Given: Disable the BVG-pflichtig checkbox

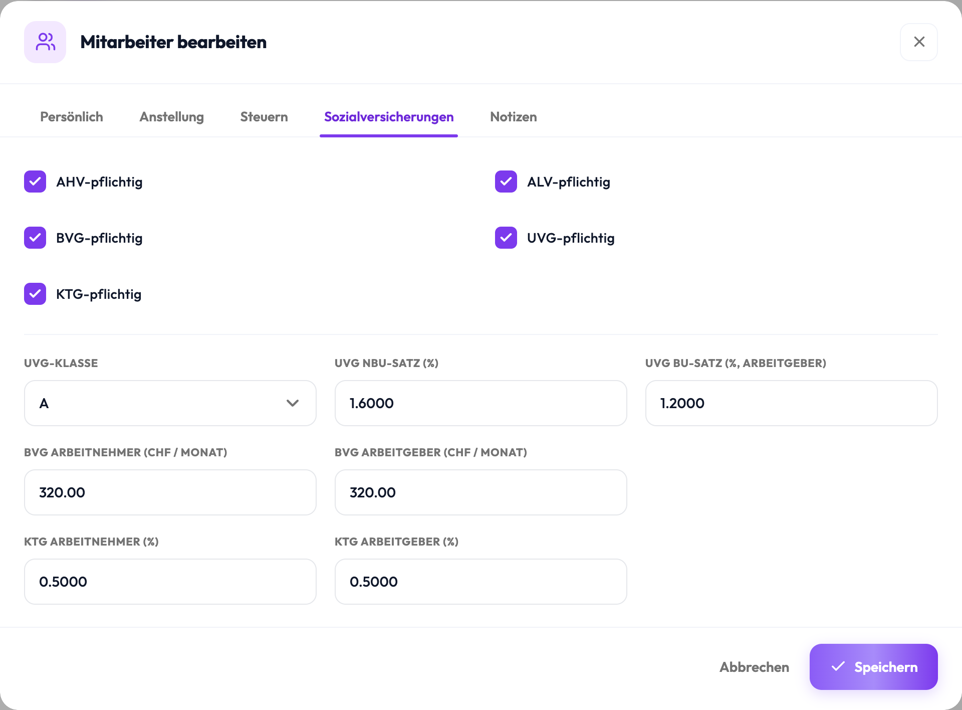Looking at the screenshot, I should click(35, 238).
